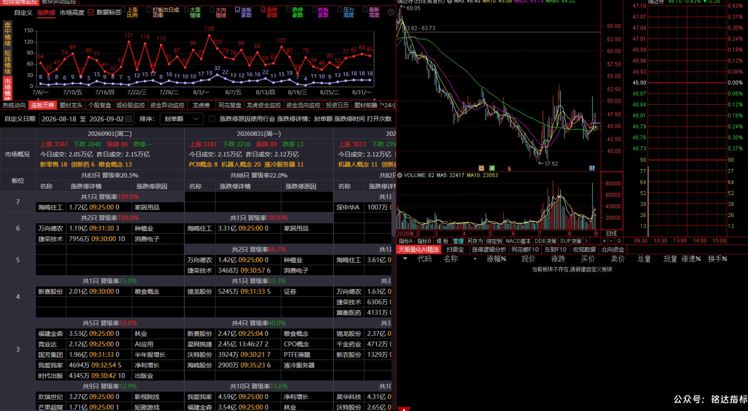
Task: Zoom out the chart with minus button
Action: 611,241
